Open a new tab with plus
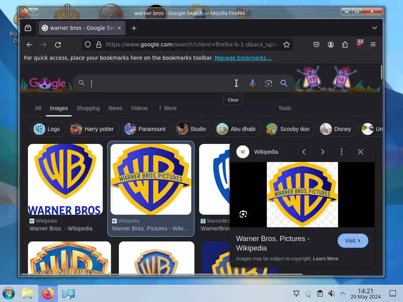This screenshot has width=403, height=302. pos(134,28)
